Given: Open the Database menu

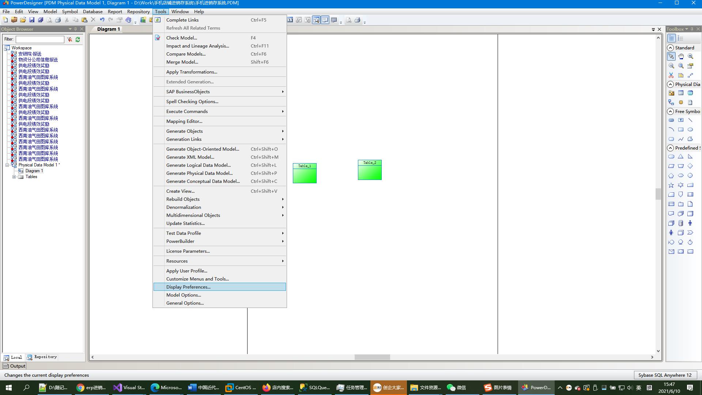Looking at the screenshot, I should coord(93,12).
